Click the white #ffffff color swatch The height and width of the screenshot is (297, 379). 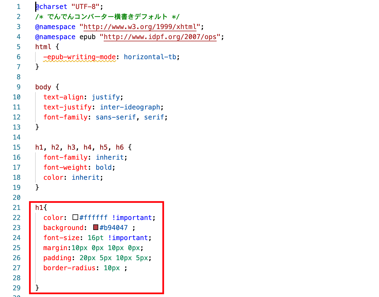point(75,217)
